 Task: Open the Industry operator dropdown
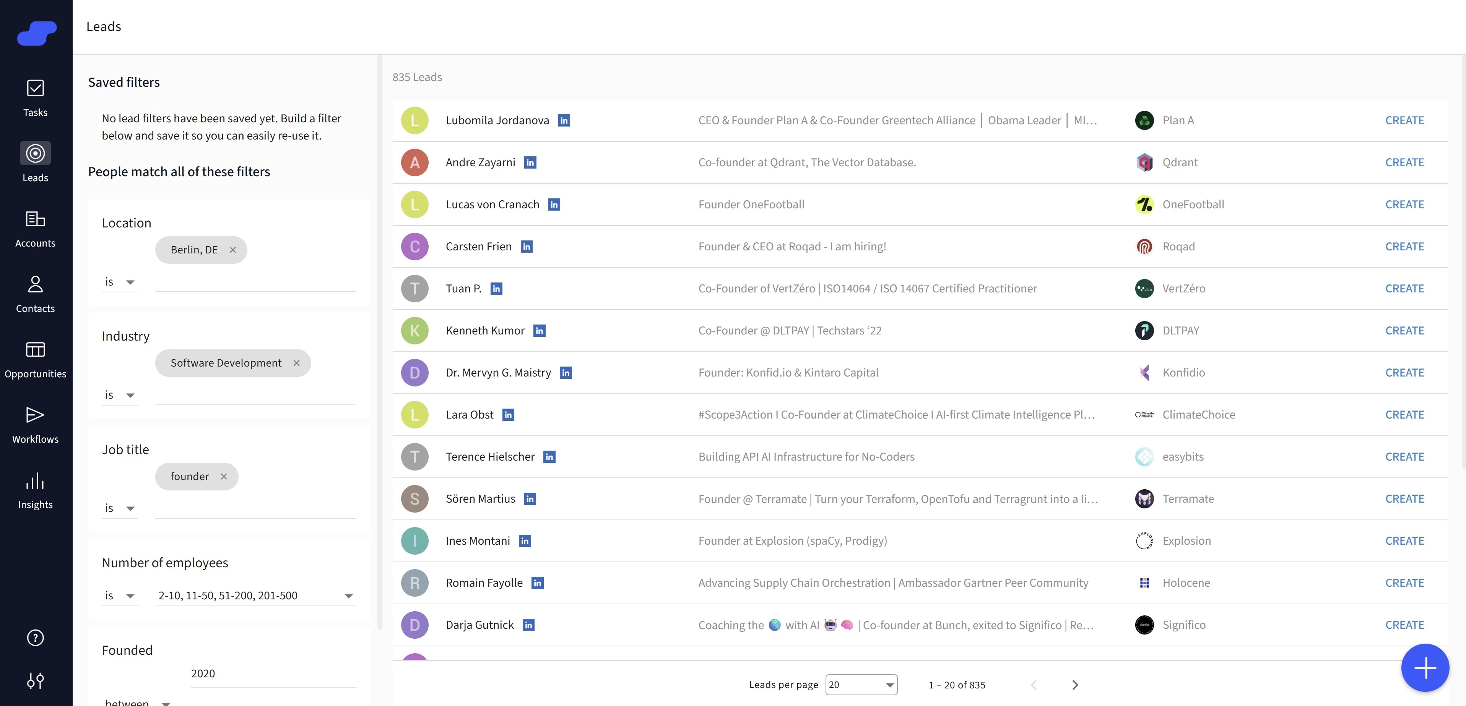tap(120, 395)
